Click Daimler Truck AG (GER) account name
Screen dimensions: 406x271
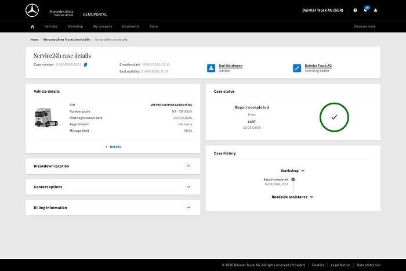322,10
